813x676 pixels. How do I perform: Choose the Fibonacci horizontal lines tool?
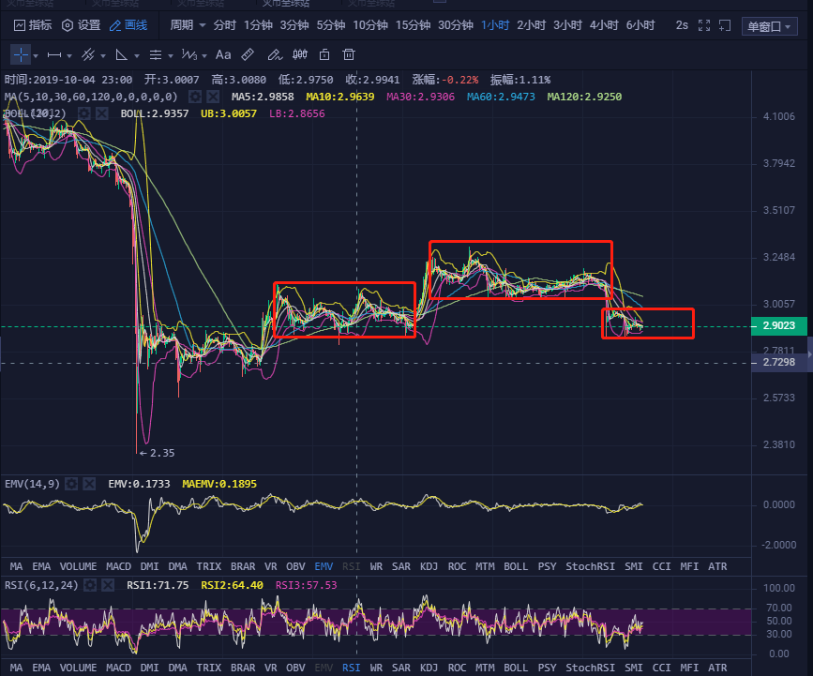tap(155, 55)
